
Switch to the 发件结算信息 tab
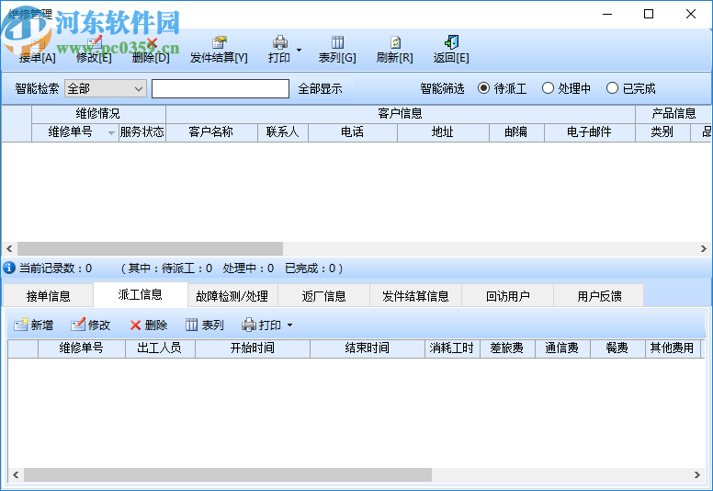coord(415,296)
